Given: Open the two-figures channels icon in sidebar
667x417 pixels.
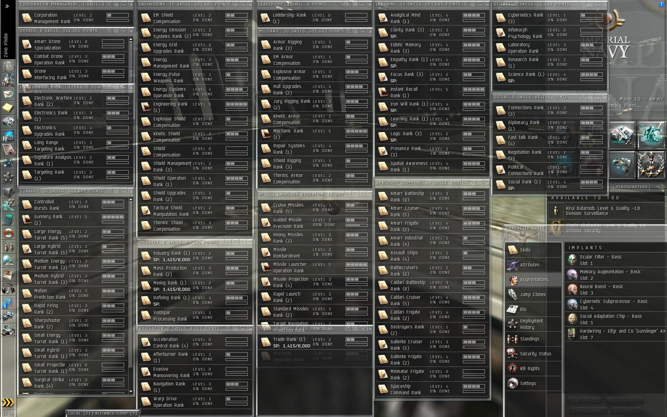Looking at the screenshot, I should 8,247.
